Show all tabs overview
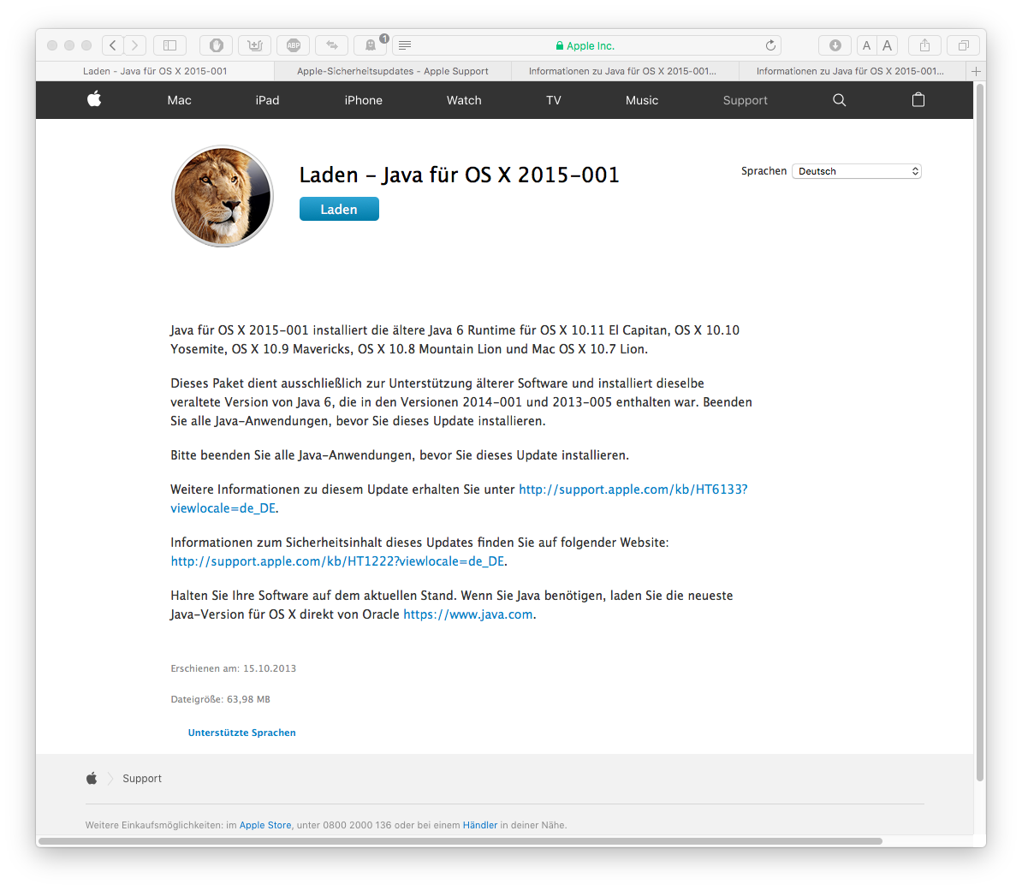This screenshot has height=890, width=1022. [x=963, y=45]
